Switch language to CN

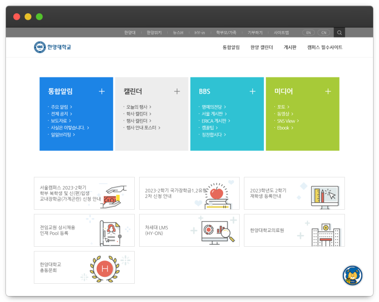pos(324,33)
